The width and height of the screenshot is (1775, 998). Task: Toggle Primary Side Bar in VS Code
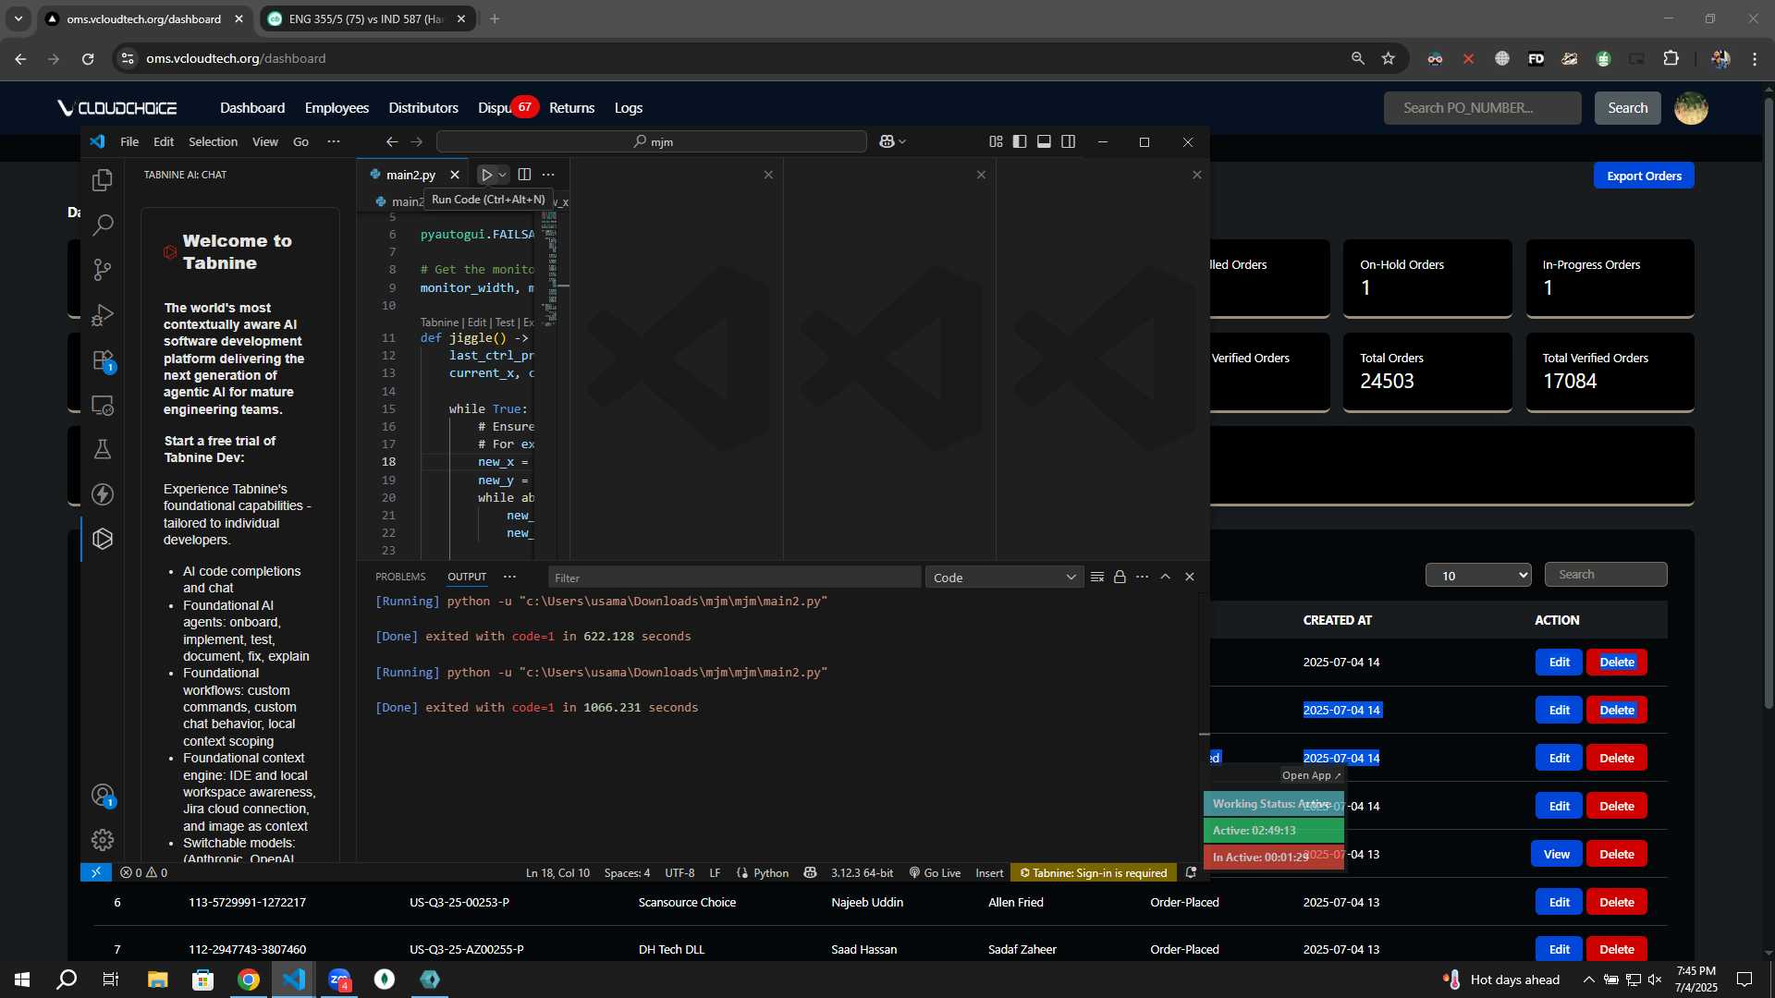coord(1020,141)
